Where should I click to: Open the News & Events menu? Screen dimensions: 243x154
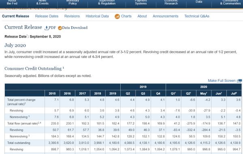[x=42, y=2]
